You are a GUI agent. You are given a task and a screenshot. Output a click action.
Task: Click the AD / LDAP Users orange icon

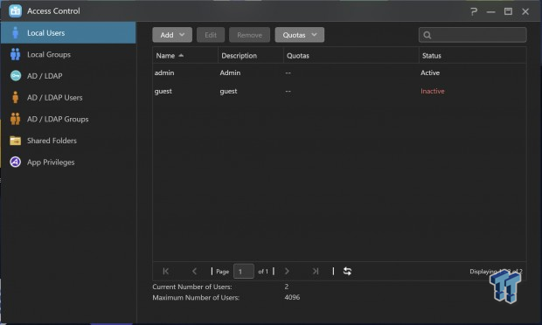point(15,97)
